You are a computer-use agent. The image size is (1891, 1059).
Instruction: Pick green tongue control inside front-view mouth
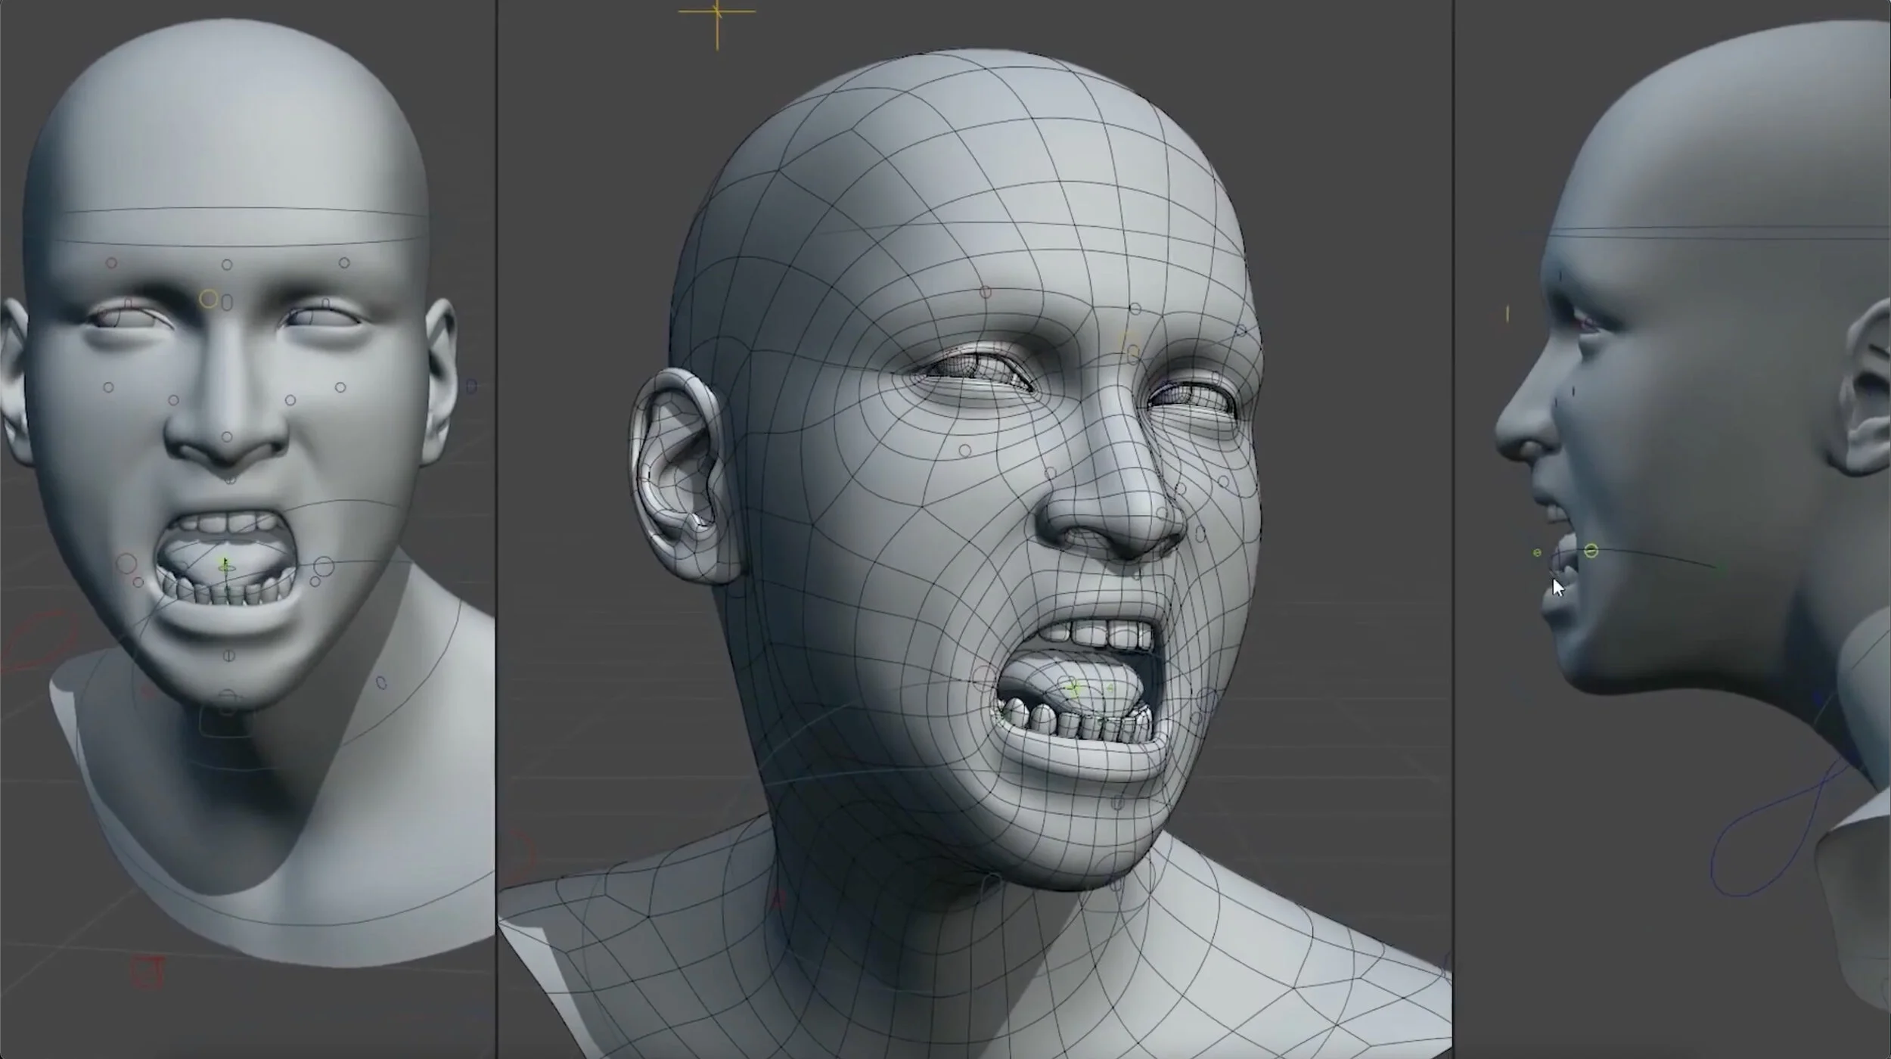tap(225, 565)
